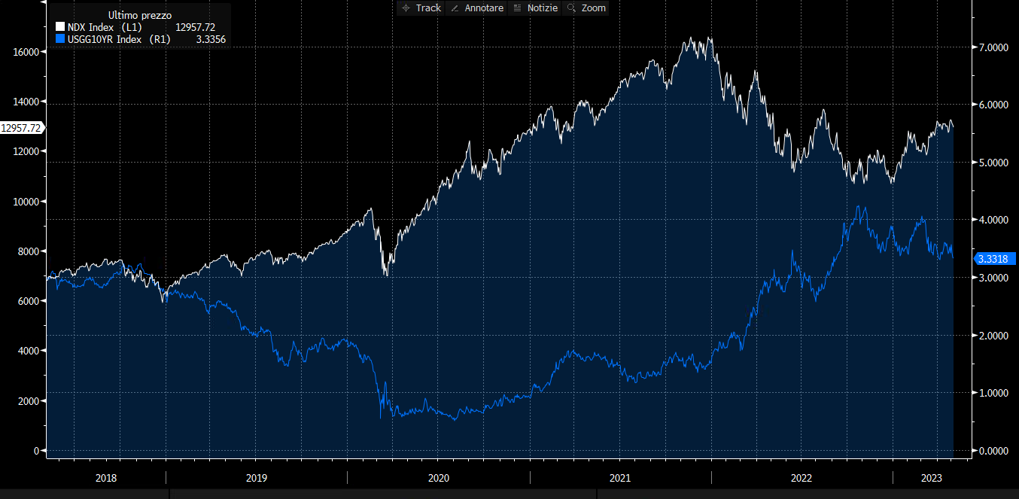Click the Zoom magnifier icon
The image size is (1019, 499).
click(x=571, y=8)
